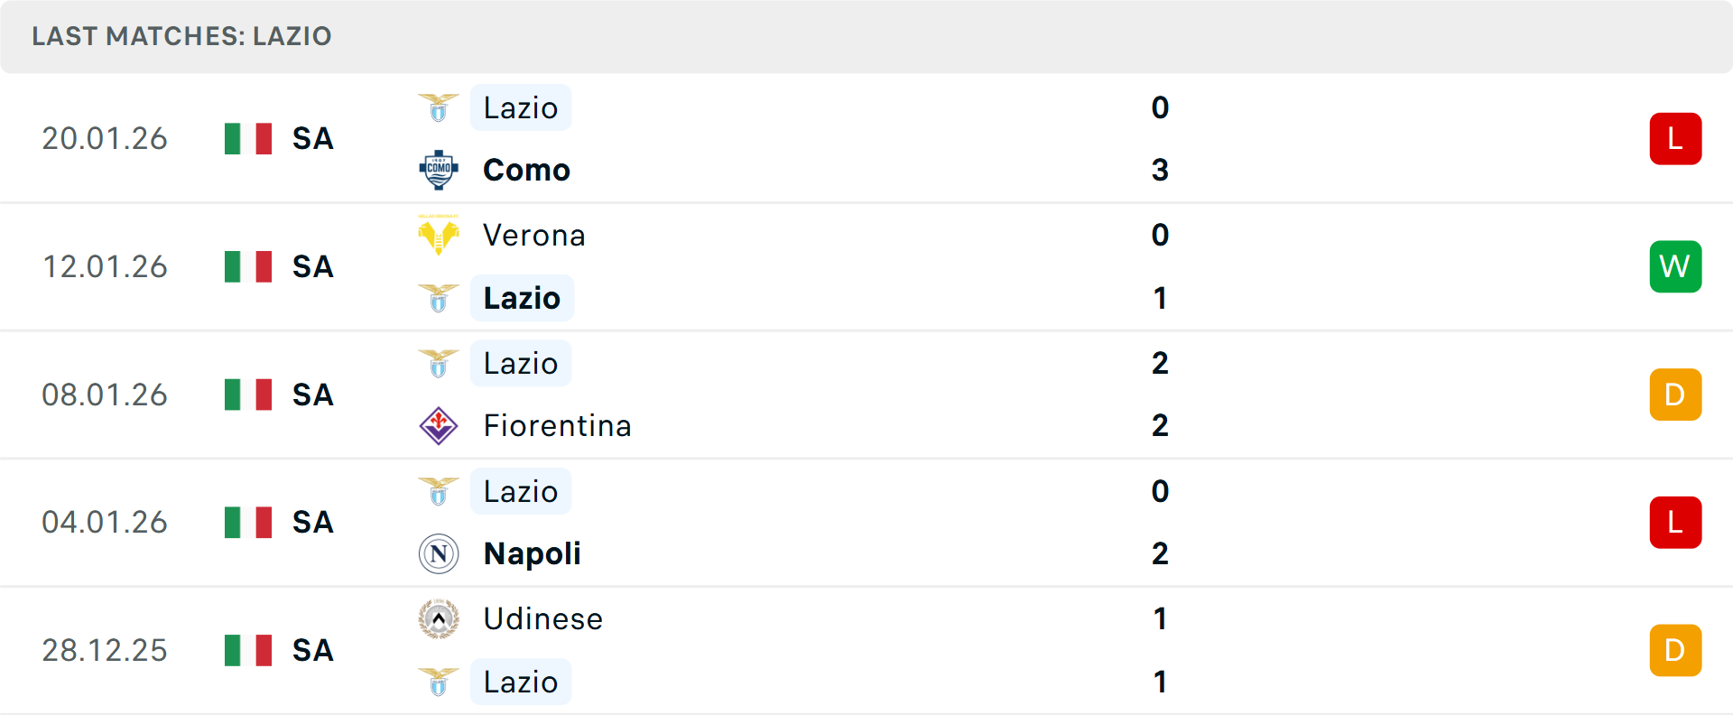Click Lazio crest in Como match row
Screen dimensions: 1733x715
pos(439,107)
